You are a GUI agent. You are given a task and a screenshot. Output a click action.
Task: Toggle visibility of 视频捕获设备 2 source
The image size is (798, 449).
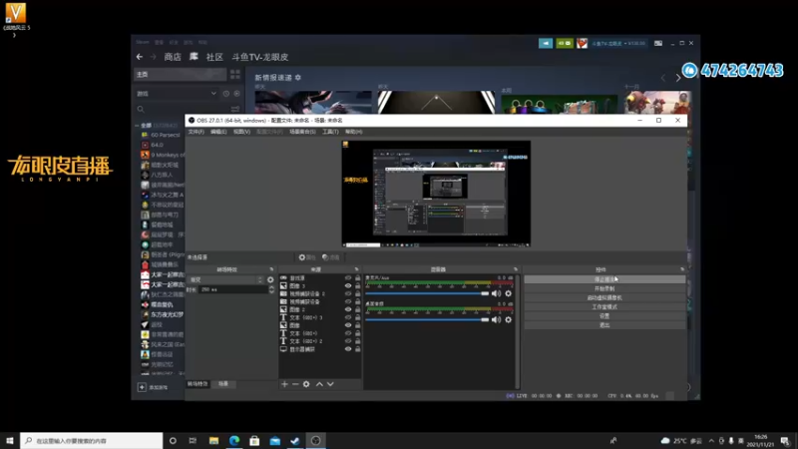(x=348, y=293)
